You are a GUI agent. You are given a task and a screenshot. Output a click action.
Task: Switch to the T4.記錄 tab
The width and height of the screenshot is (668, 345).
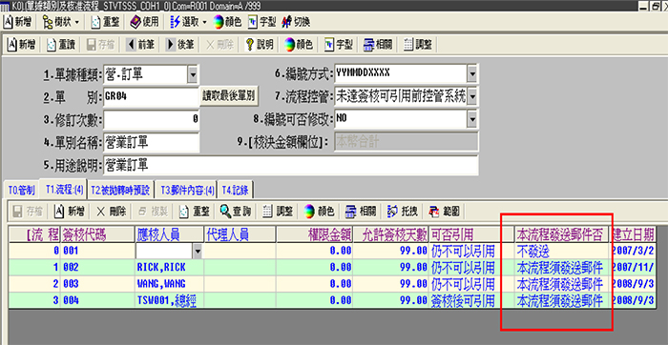click(x=236, y=191)
